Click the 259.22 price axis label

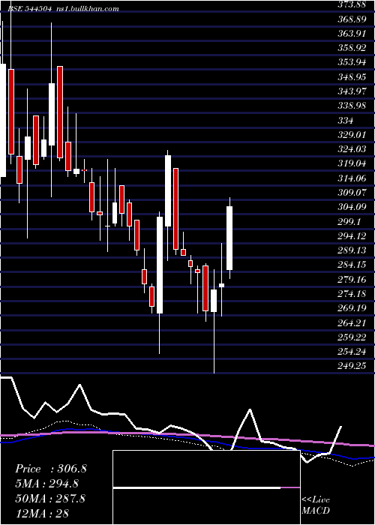352,337
